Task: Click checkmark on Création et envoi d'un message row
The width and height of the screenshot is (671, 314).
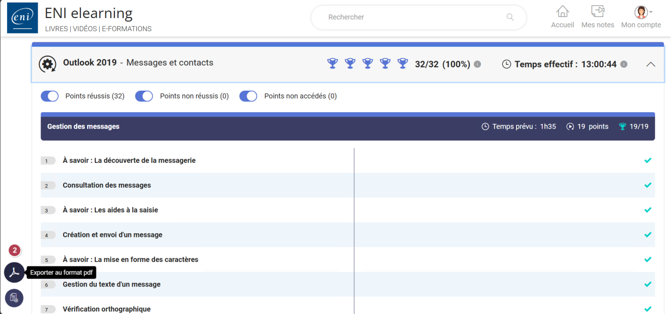Action: [x=647, y=235]
